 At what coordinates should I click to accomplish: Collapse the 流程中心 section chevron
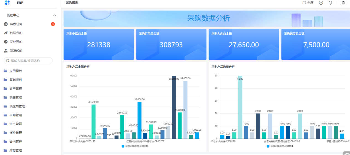coord(54,15)
